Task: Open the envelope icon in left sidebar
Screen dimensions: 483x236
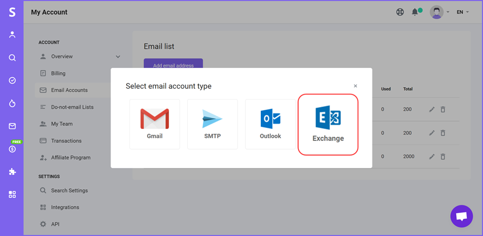Action: pos(12,126)
